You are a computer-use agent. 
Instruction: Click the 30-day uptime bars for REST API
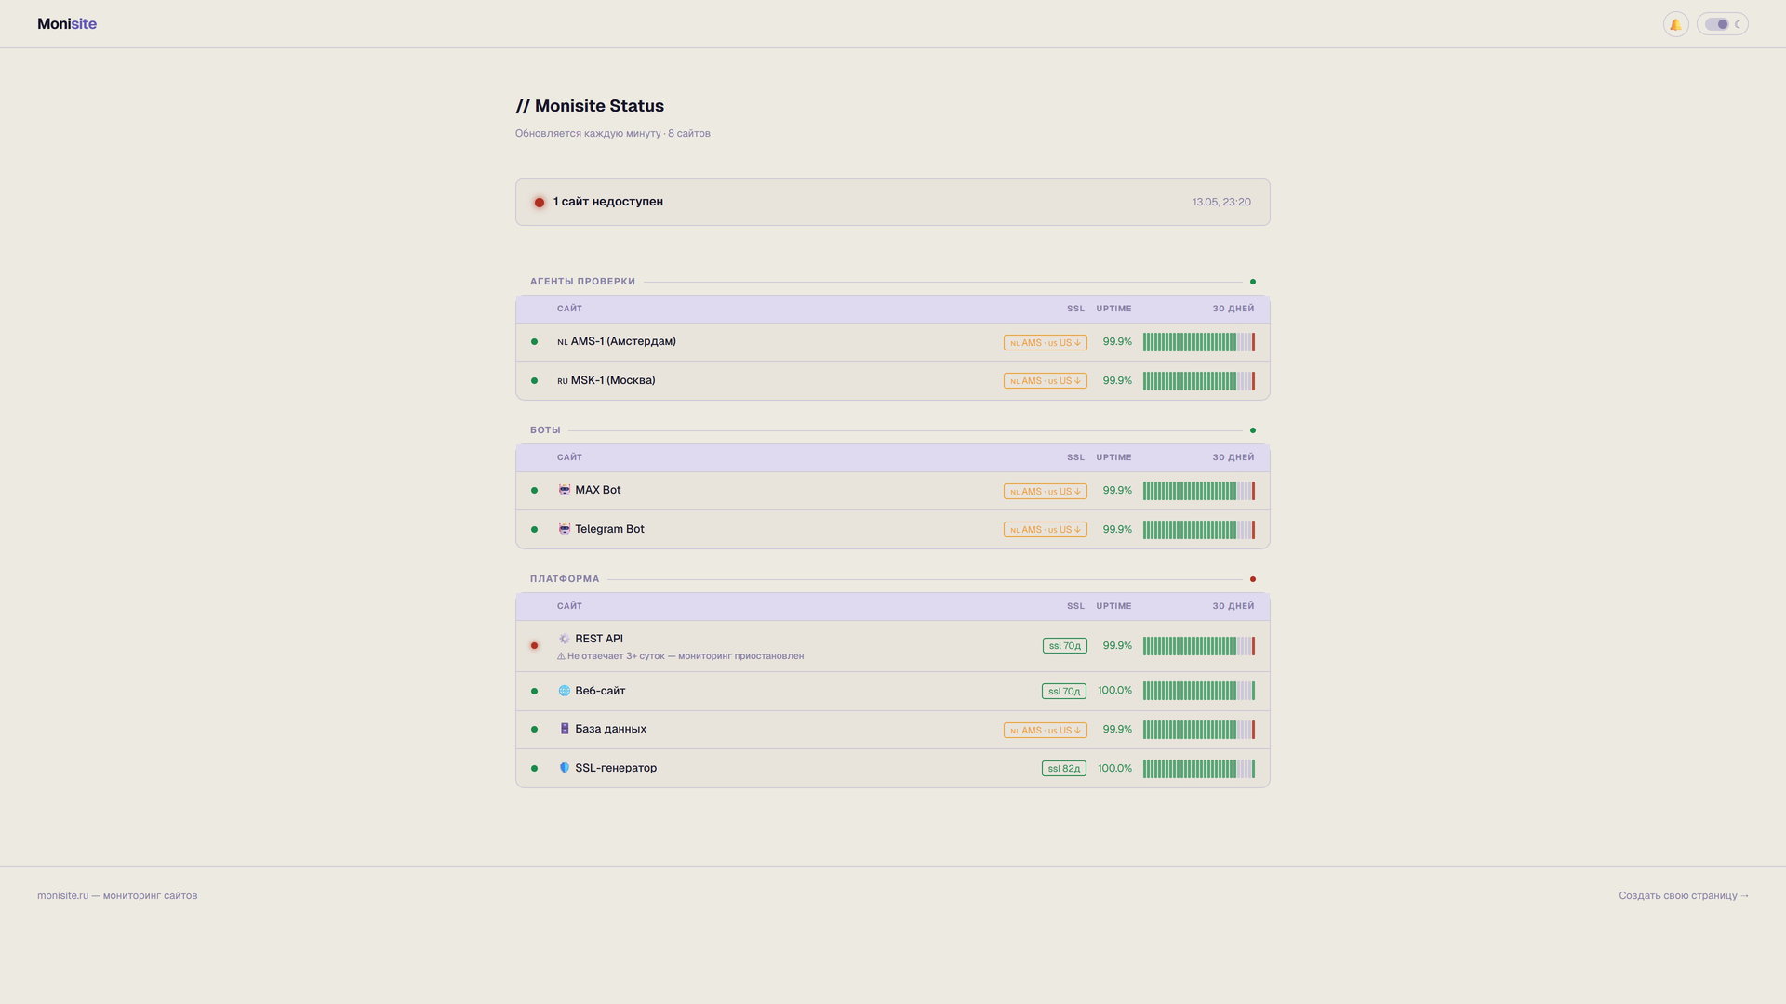pos(1199,646)
